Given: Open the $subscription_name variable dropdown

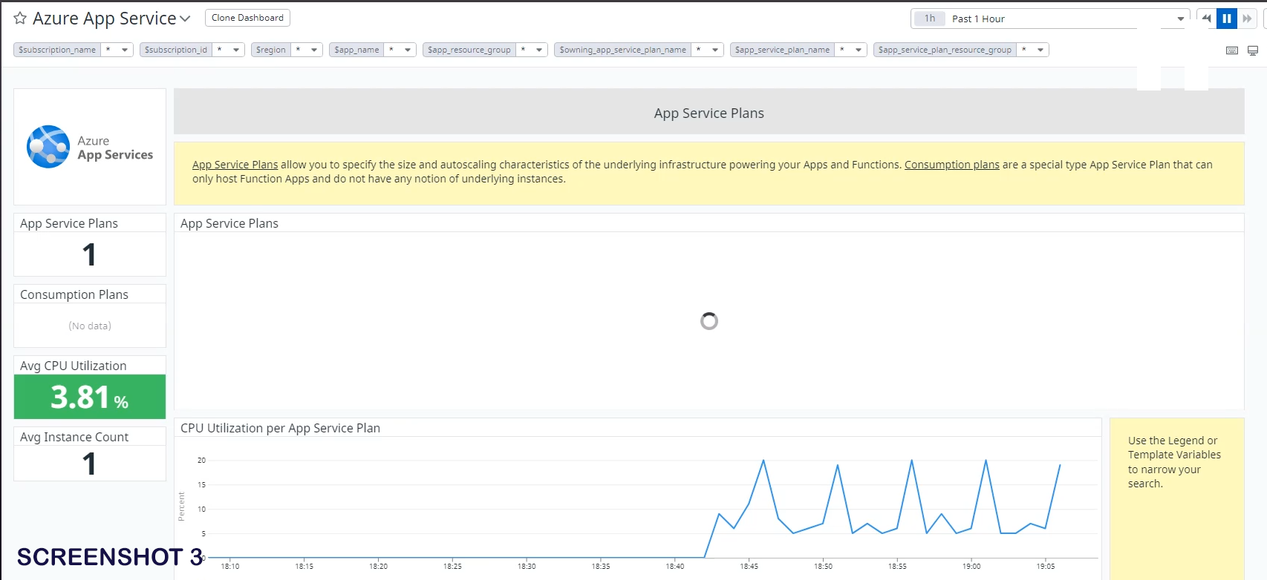Looking at the screenshot, I should point(125,50).
